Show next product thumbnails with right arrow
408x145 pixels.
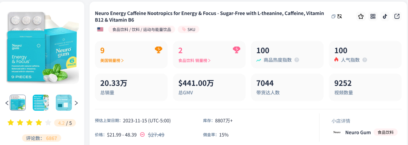pyautogui.click(x=76, y=103)
